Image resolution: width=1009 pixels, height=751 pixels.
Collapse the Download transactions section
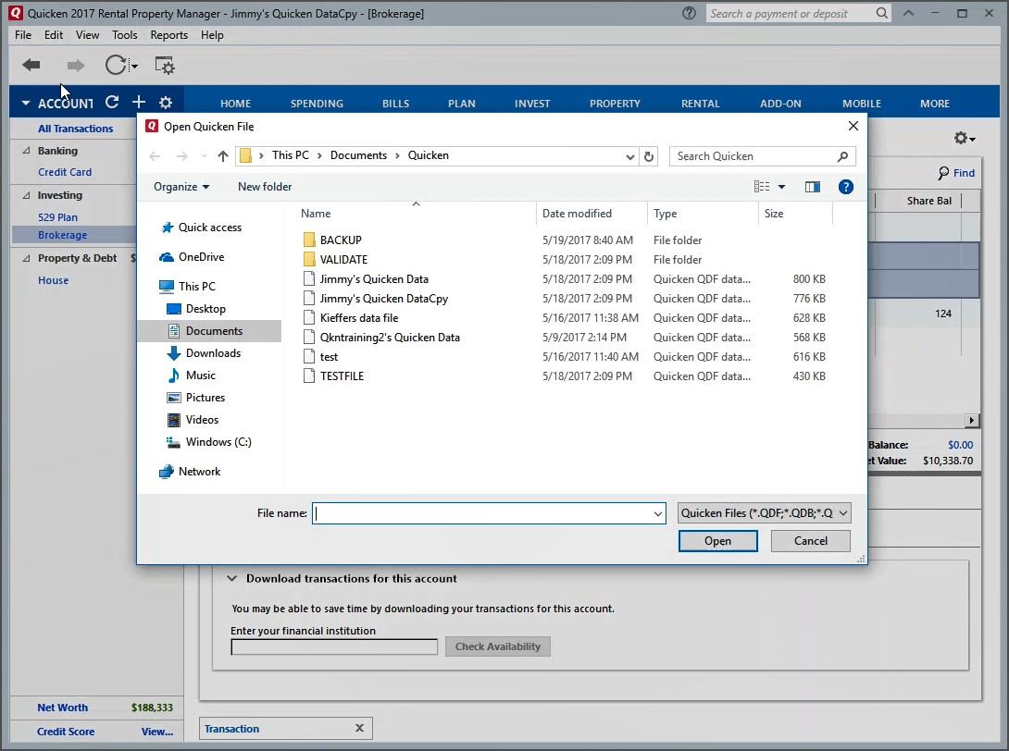[231, 579]
